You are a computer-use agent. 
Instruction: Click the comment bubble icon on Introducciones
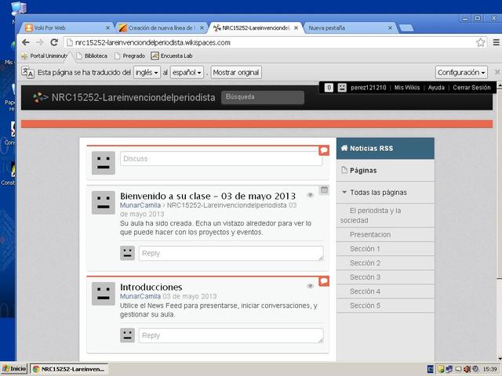(x=324, y=281)
